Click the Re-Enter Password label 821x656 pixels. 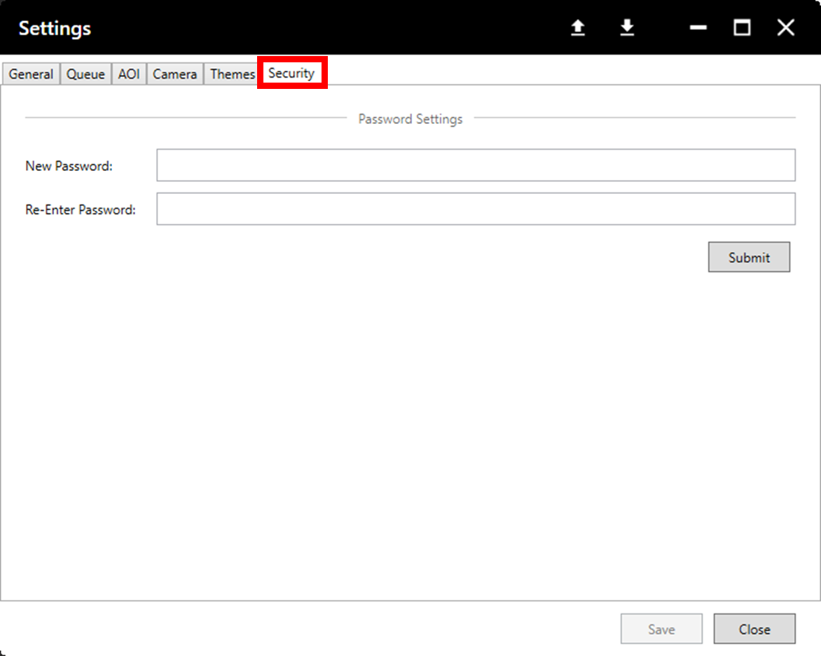[x=81, y=210]
